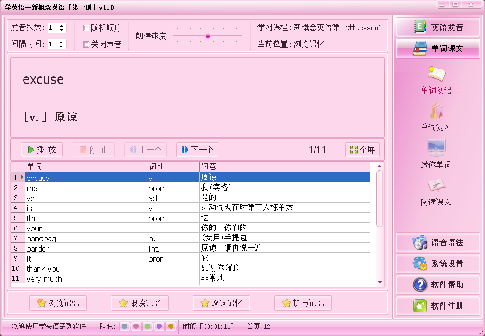This screenshot has width=485, height=336.
Task: Click the 词意 column header
Action: [x=285, y=167]
